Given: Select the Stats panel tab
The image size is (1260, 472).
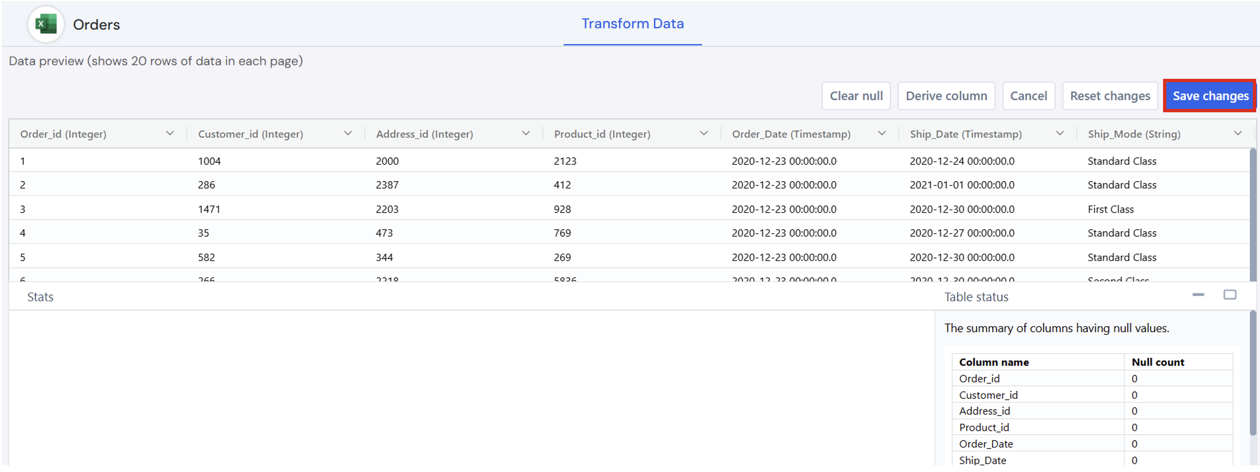Looking at the screenshot, I should coord(40,297).
